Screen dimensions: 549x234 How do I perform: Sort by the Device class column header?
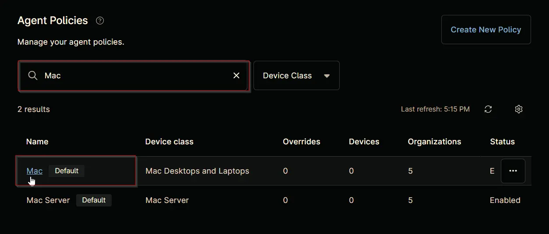point(169,142)
